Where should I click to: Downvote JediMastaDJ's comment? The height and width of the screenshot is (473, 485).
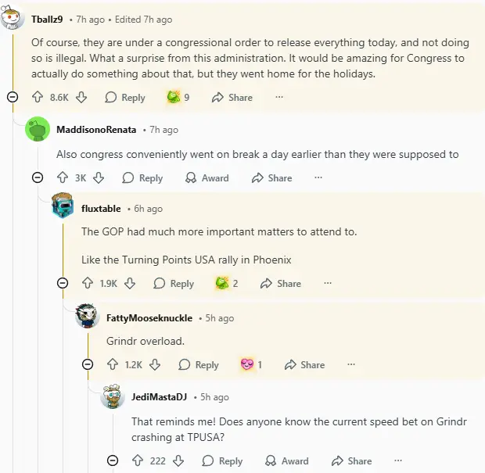click(x=180, y=460)
